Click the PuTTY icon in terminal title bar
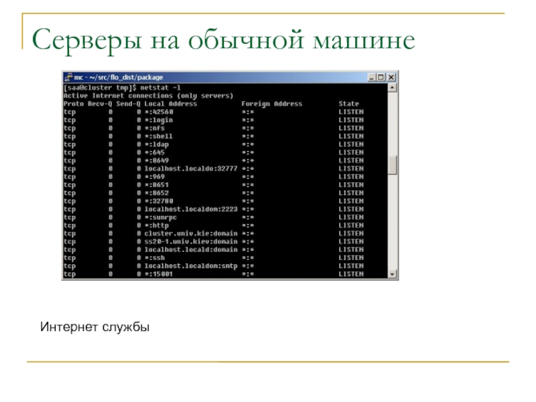The width and height of the screenshot is (536, 402). coord(68,77)
